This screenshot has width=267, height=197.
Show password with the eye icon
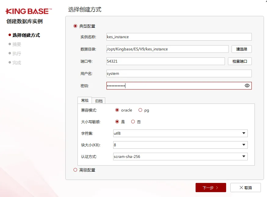coord(247,86)
